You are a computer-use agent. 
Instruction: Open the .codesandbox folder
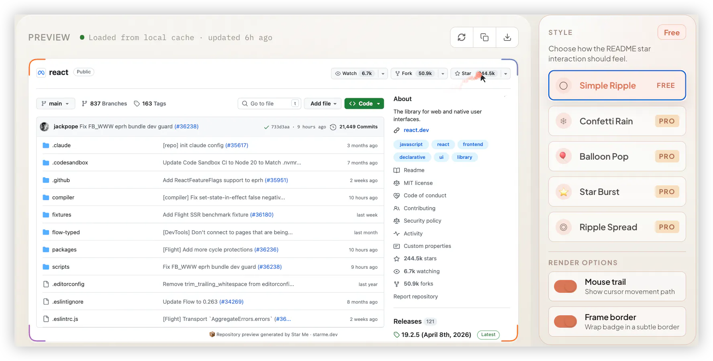tap(70, 163)
